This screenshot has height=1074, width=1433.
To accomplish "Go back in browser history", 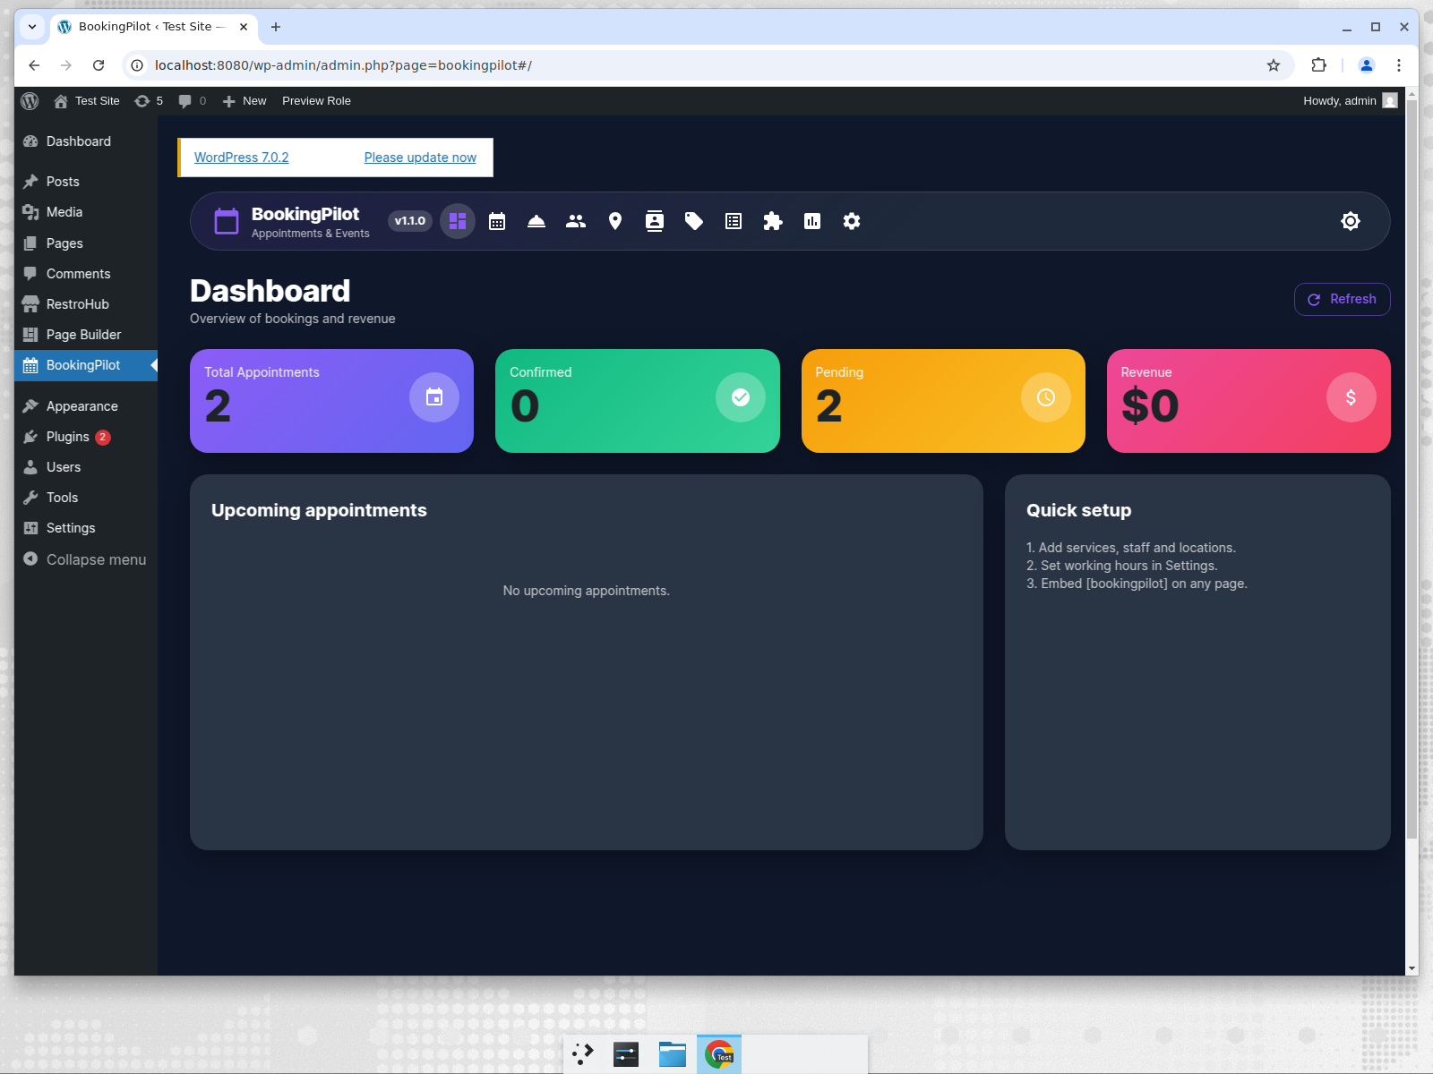I will pos(34,65).
